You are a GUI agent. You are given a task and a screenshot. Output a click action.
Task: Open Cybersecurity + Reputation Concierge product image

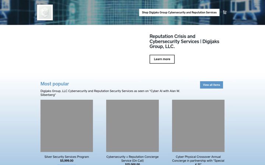[132, 126]
